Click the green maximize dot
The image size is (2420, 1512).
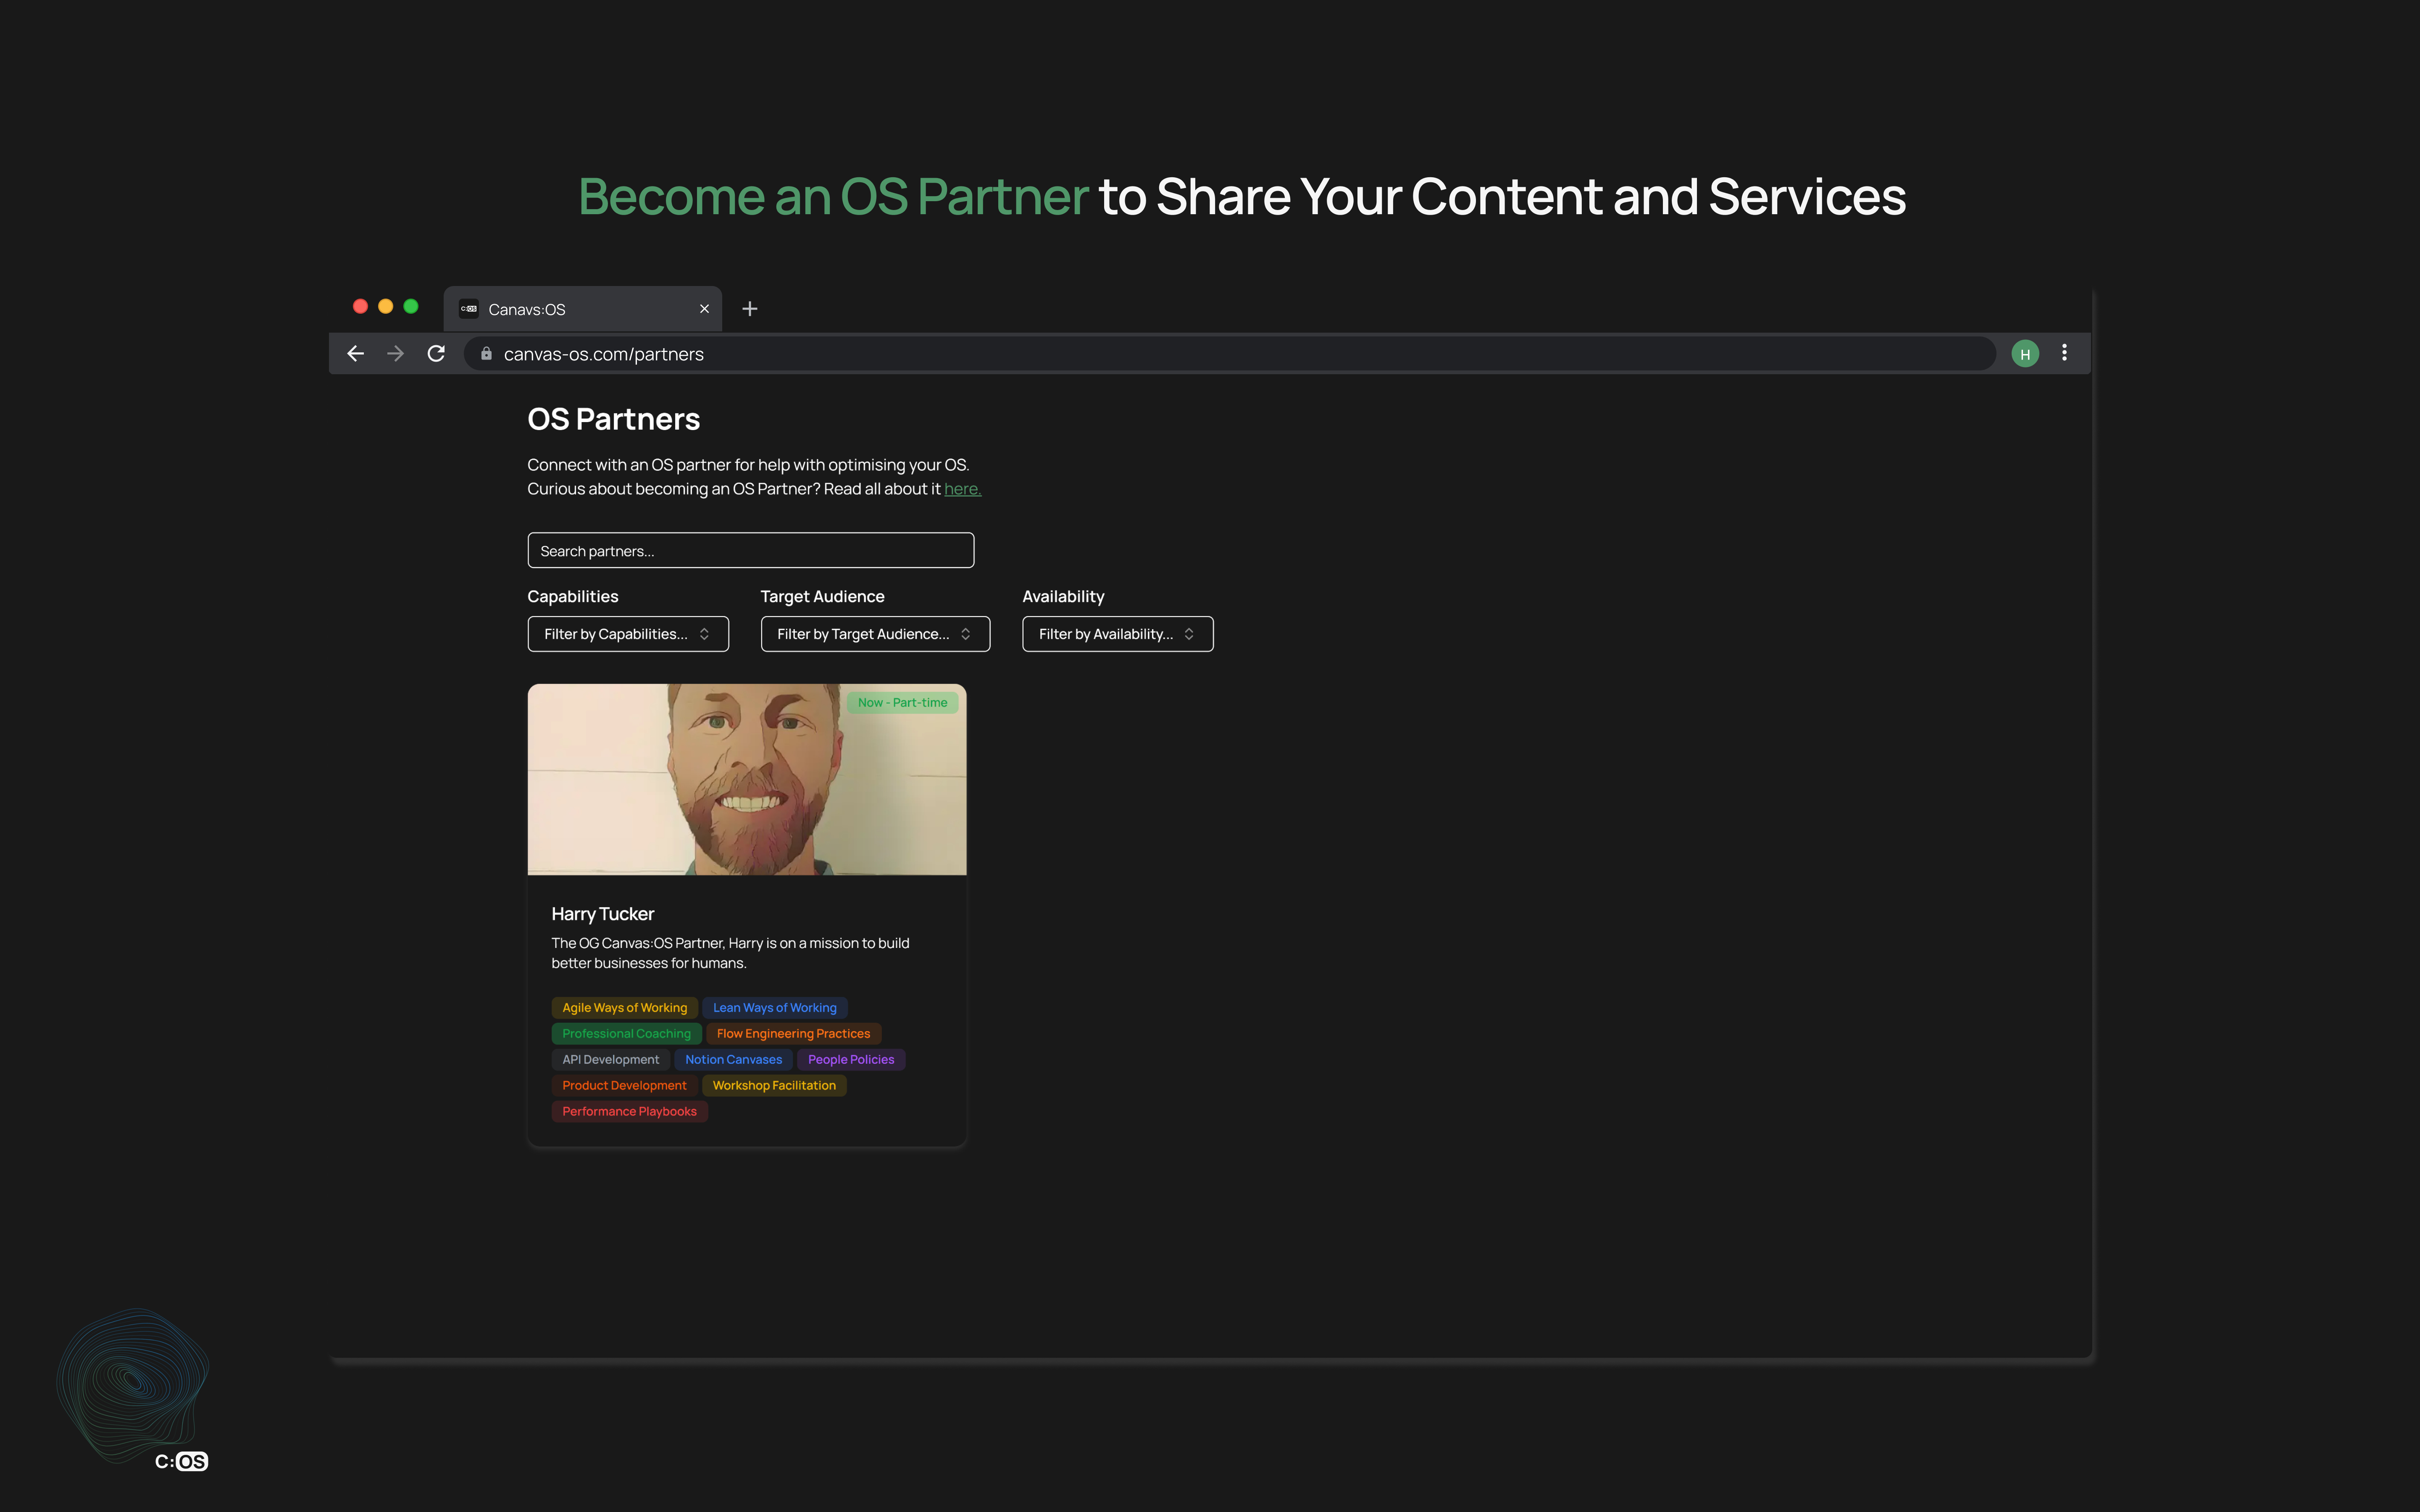(x=410, y=306)
